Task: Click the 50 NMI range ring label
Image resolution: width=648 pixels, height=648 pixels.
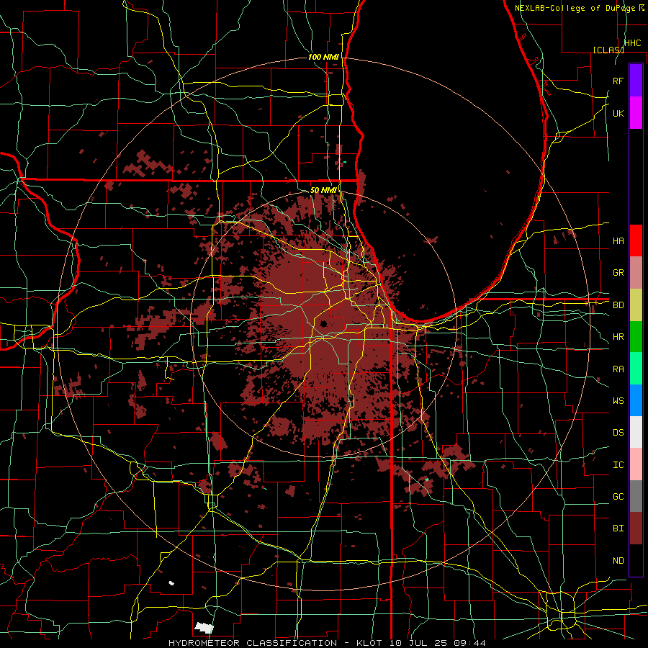Action: 323,190
